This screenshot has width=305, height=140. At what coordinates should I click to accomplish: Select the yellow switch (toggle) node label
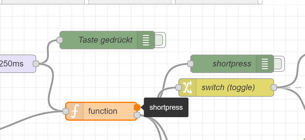click(x=228, y=87)
